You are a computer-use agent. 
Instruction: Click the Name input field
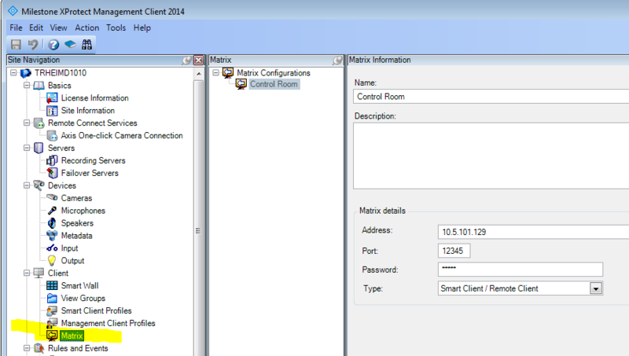pyautogui.click(x=491, y=97)
